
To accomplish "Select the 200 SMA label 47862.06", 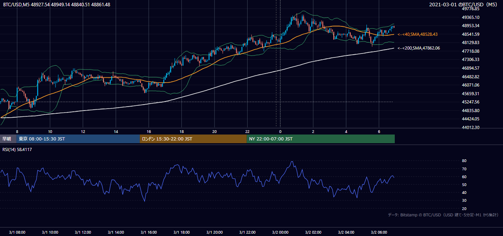I will 419,48.
